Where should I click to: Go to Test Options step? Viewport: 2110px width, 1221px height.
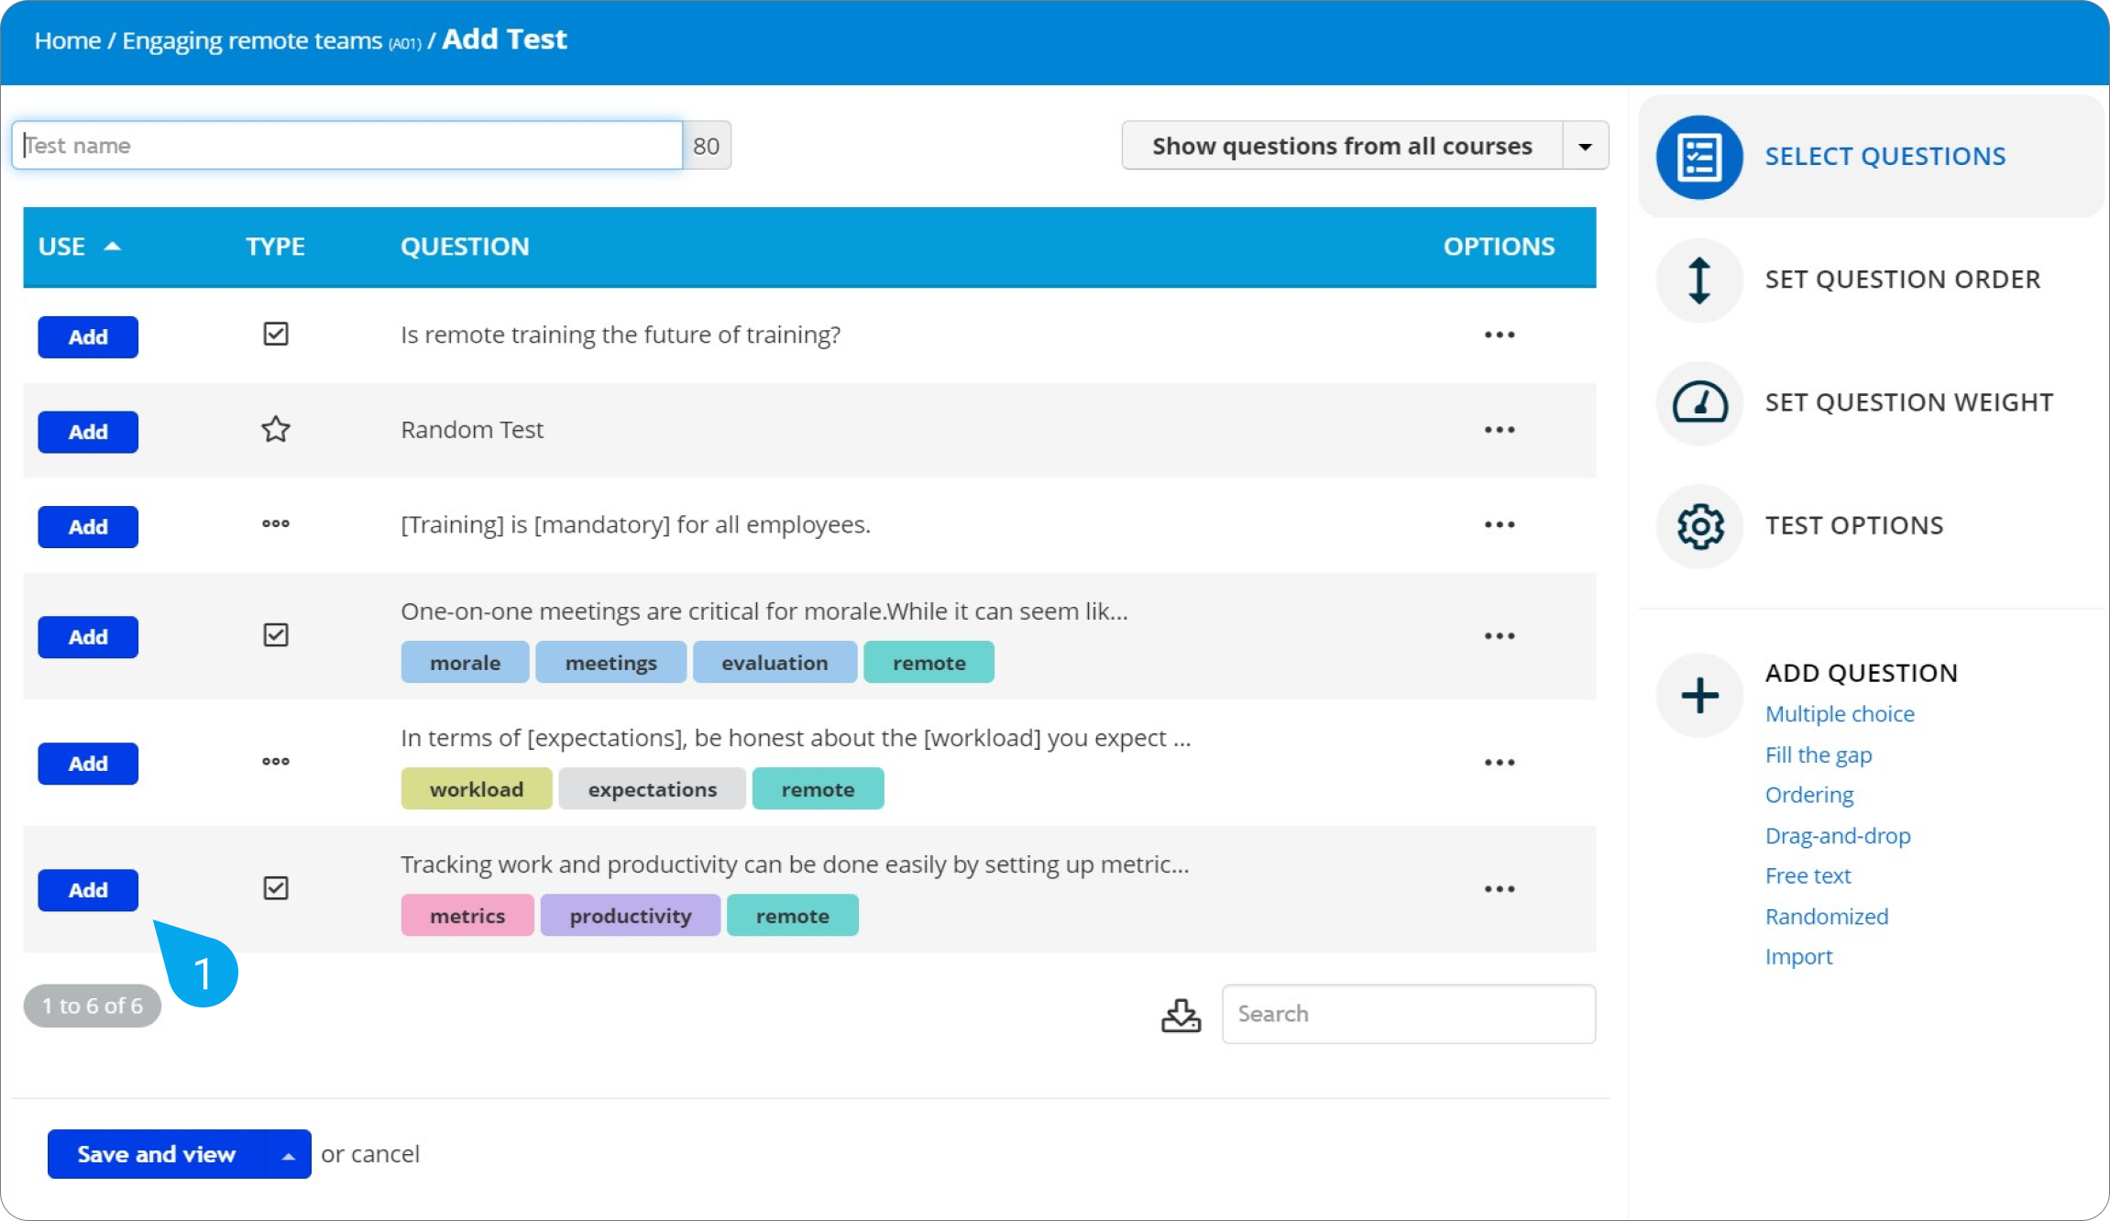[1853, 525]
